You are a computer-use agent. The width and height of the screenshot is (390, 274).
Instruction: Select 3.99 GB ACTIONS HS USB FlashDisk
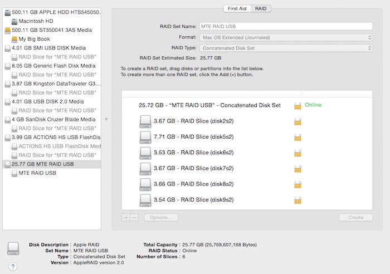[x=52, y=138]
